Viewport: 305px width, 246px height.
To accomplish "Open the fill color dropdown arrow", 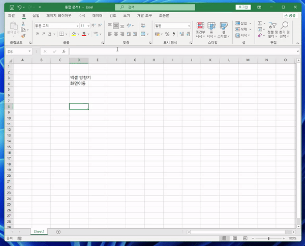I will coord(78,34).
